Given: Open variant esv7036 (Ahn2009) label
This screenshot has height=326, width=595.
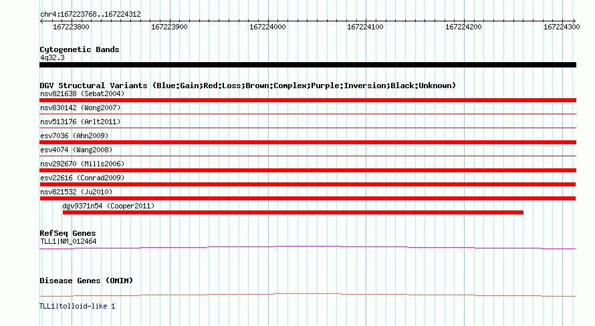Looking at the screenshot, I should [x=74, y=136].
